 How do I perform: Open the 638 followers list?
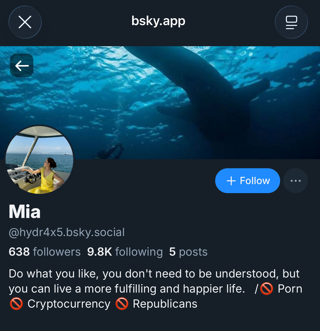click(x=45, y=252)
